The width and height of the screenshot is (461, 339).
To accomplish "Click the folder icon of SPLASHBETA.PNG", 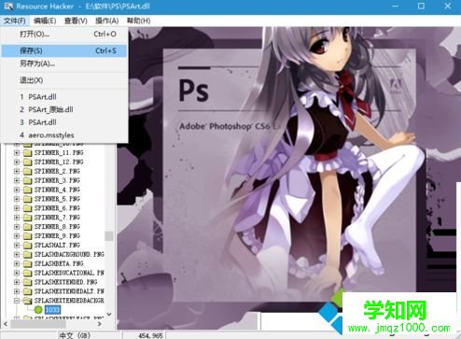I will (x=28, y=263).
